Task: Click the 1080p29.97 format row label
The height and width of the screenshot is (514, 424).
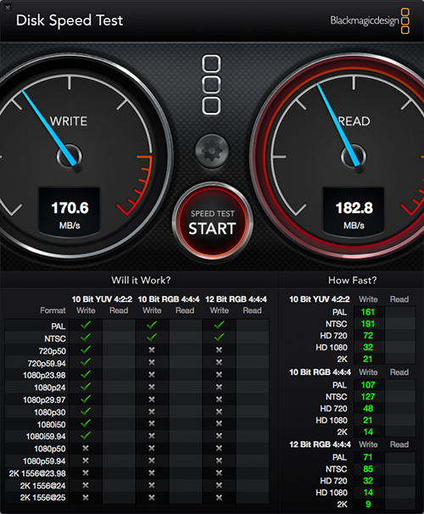Action: [44, 400]
